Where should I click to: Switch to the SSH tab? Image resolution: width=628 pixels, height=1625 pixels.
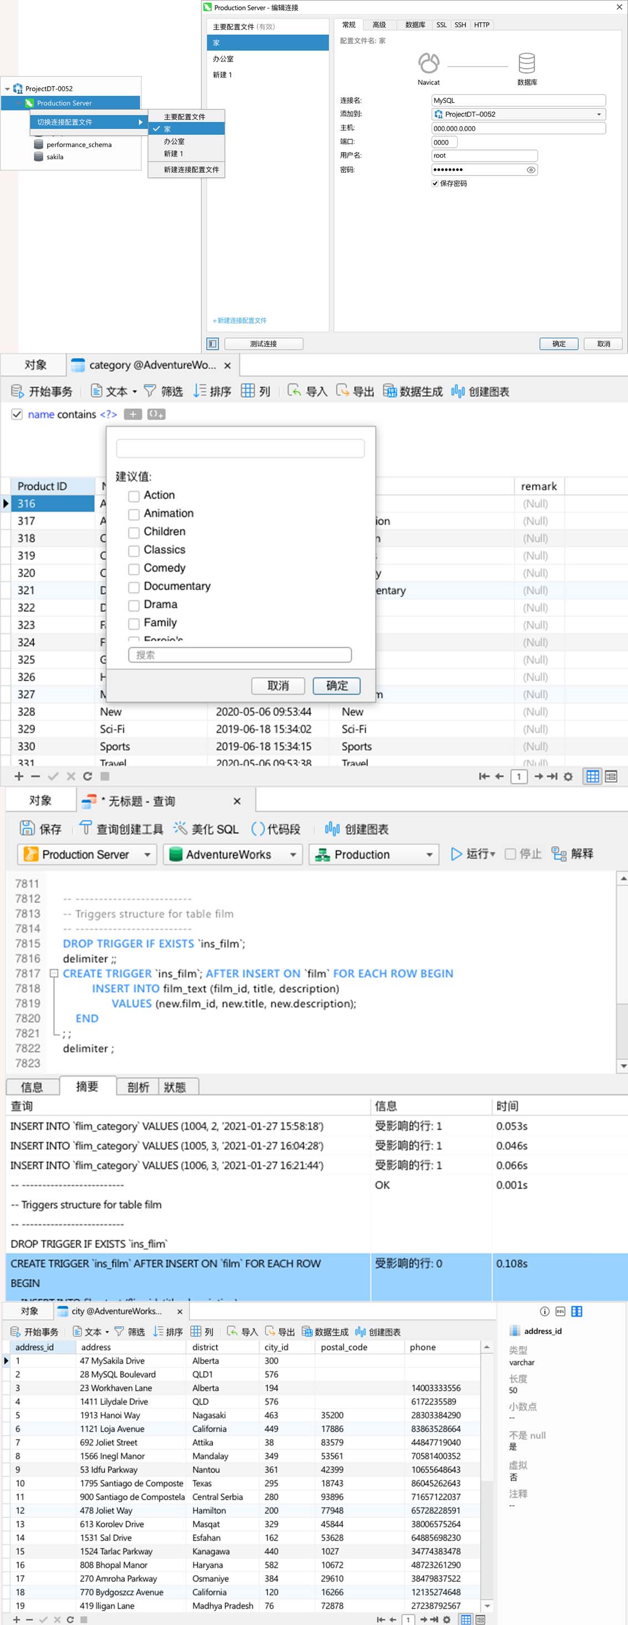(x=460, y=24)
